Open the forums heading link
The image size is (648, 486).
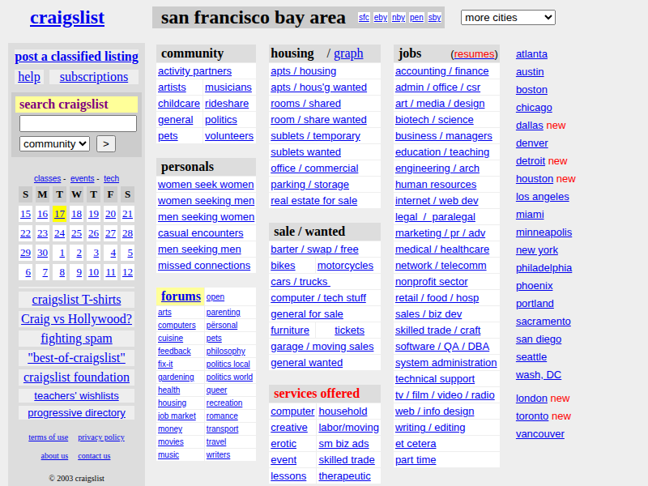click(181, 296)
